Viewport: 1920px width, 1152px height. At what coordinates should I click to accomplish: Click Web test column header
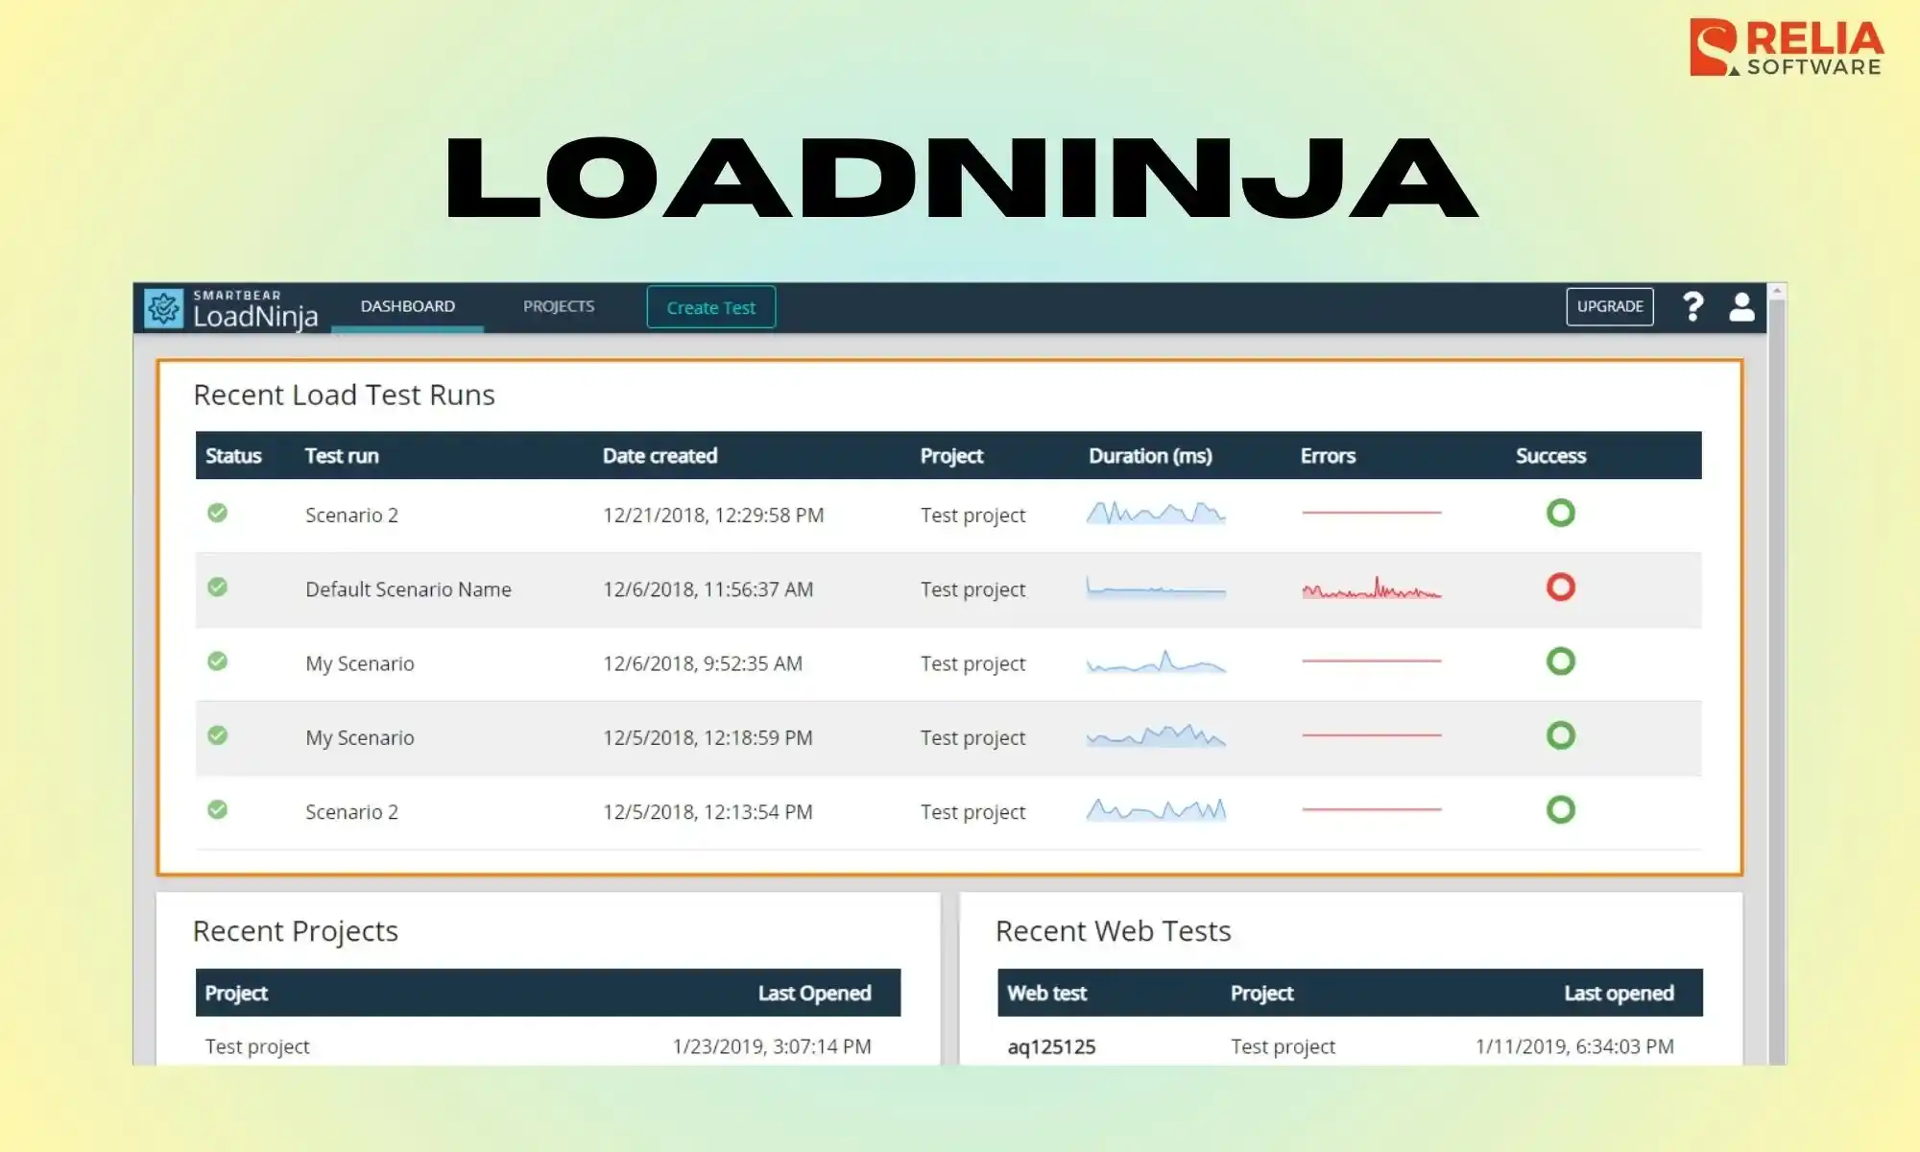pyautogui.click(x=1046, y=994)
